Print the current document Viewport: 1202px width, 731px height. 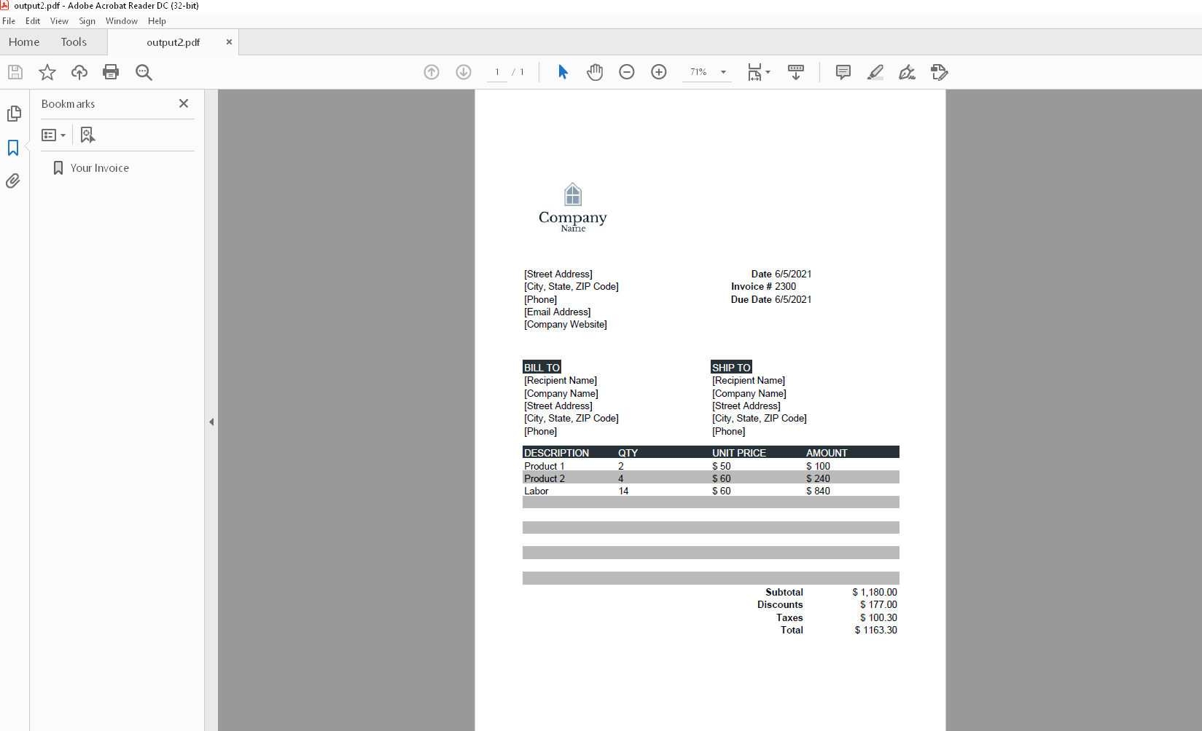110,72
